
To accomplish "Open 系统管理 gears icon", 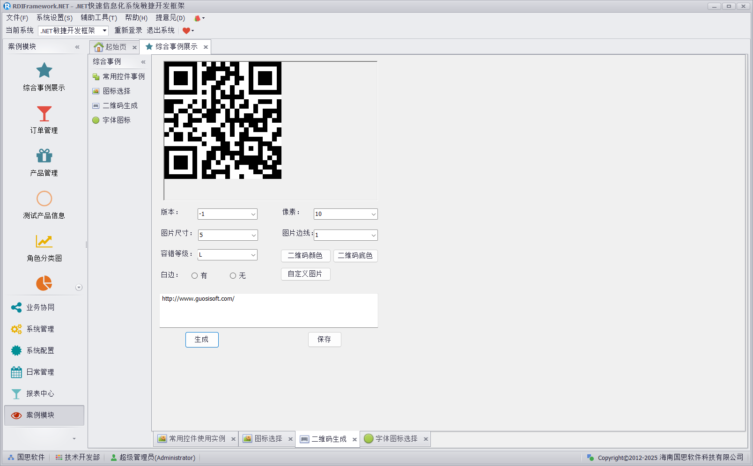I will 16,329.
